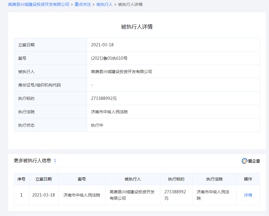Click the company name in the lower table row
This screenshot has width=269, height=216.
pyautogui.click(x=132, y=195)
